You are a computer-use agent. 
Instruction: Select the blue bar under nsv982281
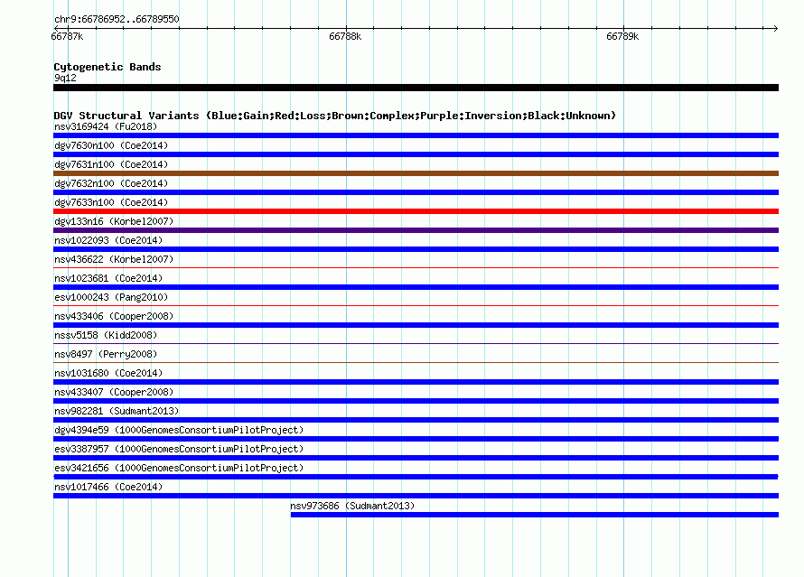pyautogui.click(x=416, y=420)
